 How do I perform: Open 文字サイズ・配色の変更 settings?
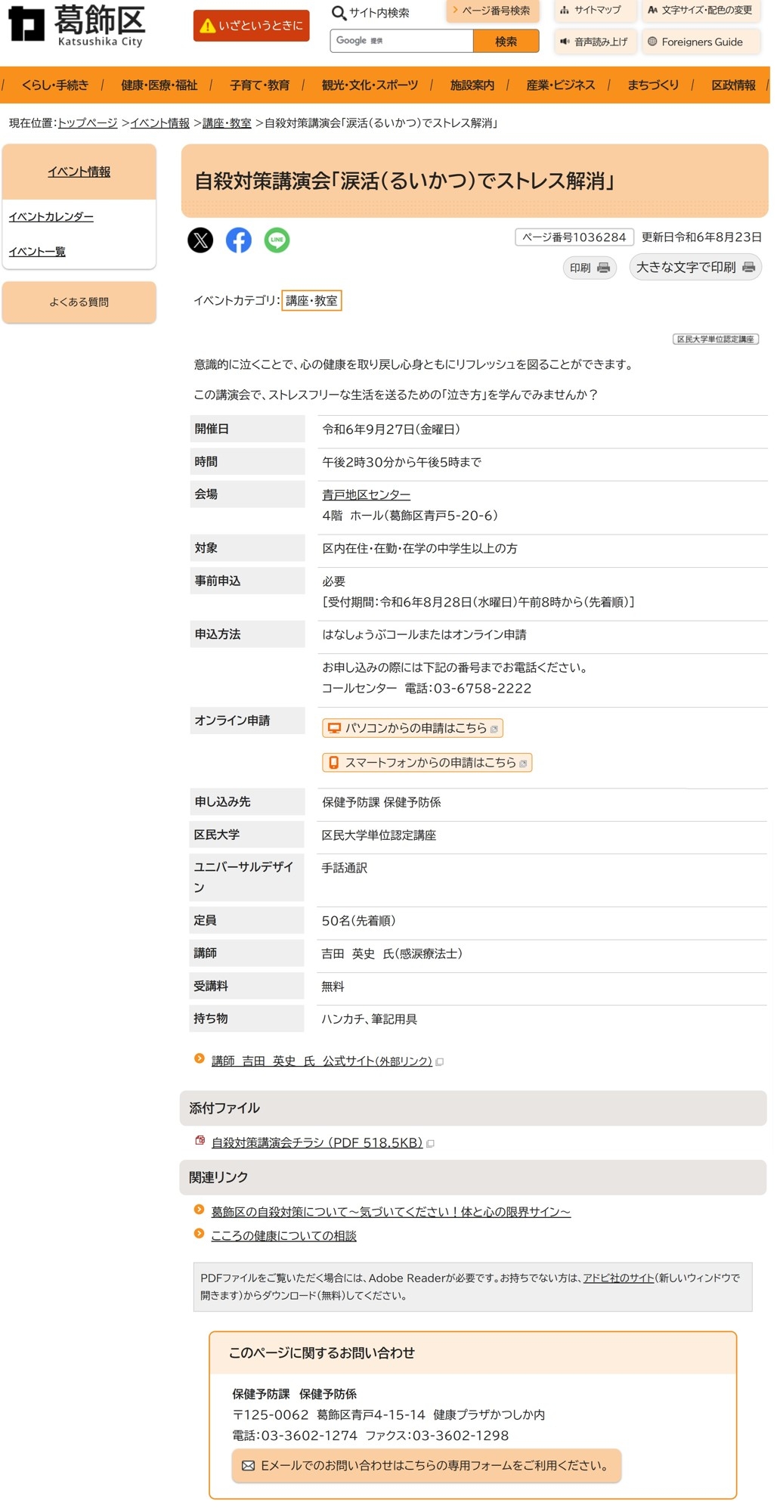[700, 11]
